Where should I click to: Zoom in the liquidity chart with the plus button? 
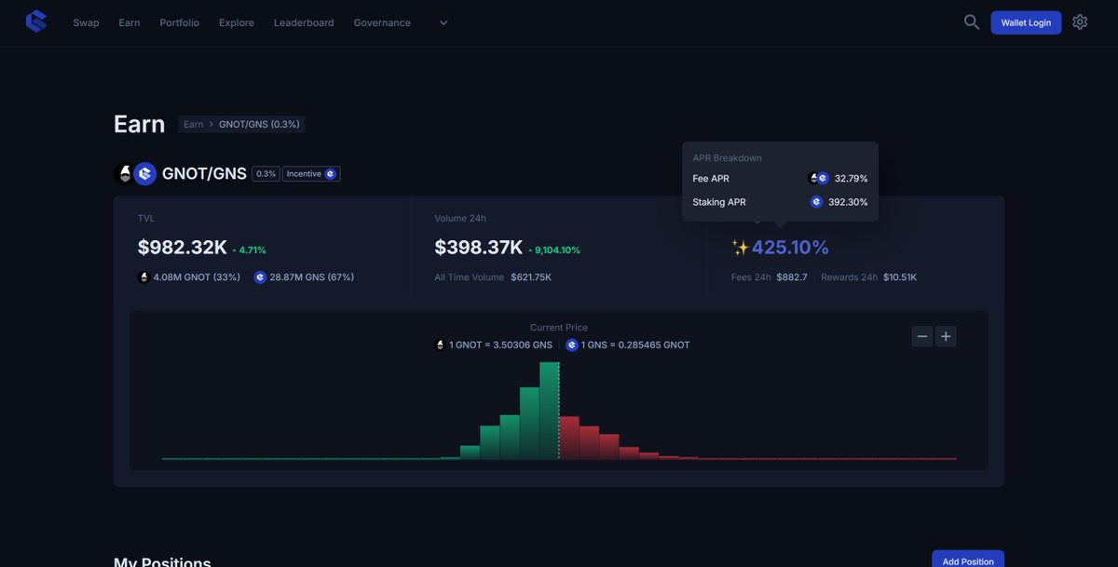[946, 336]
